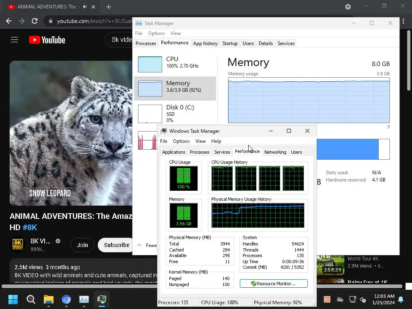Open Help menu in Windows Task Manager

pos(216,141)
